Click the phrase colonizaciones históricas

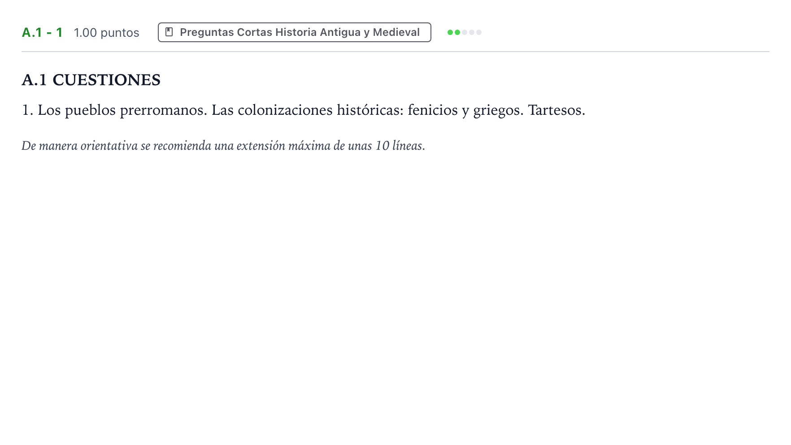[x=321, y=110]
